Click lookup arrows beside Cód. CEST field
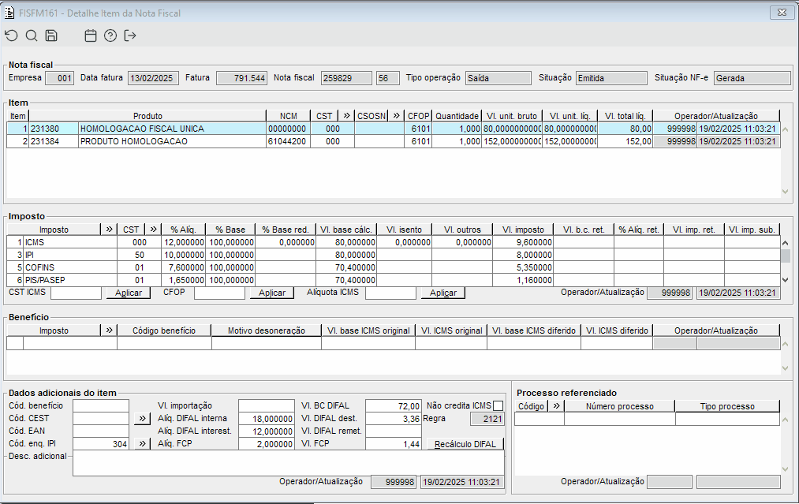This screenshot has height=504, width=799. pos(142,418)
